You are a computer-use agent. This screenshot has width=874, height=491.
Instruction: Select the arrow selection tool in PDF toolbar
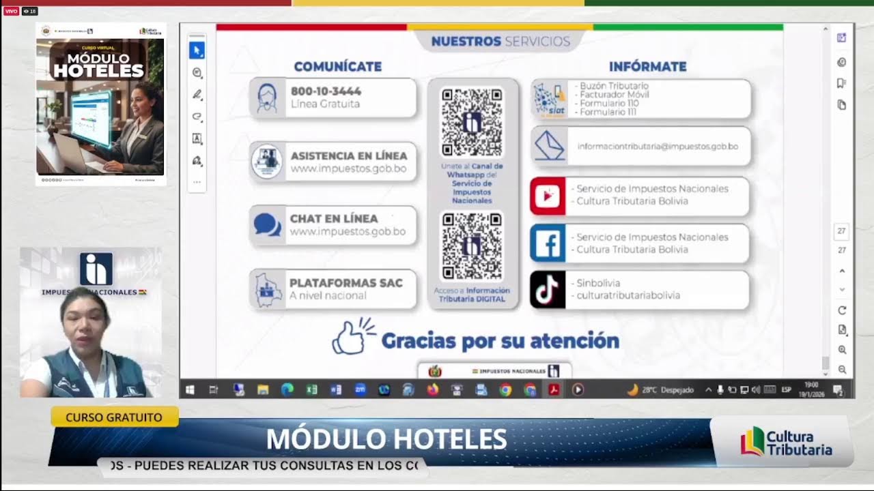197,50
